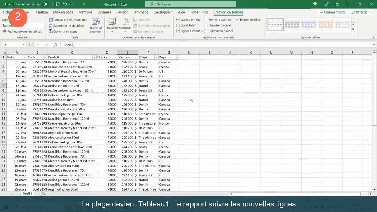Enable Colonnes à bandes checkbox
Screen dimensions: 377x212
pos(206,31)
